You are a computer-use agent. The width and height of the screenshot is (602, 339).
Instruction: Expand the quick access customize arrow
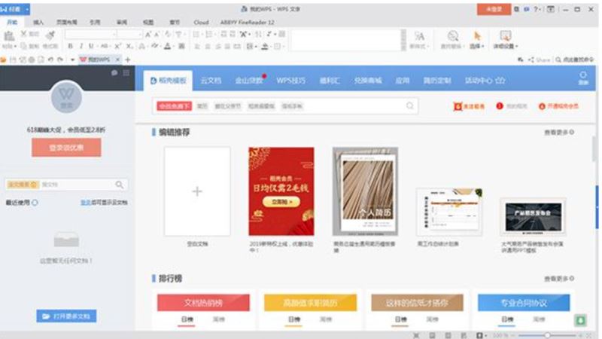(x=72, y=60)
